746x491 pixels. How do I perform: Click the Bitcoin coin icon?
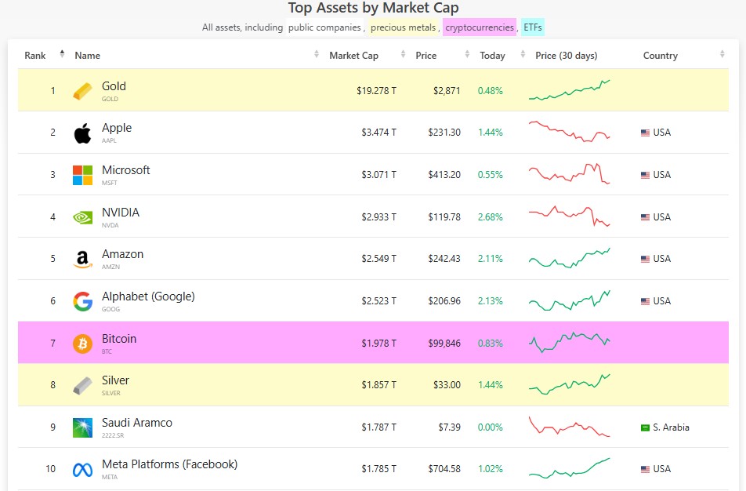point(82,344)
